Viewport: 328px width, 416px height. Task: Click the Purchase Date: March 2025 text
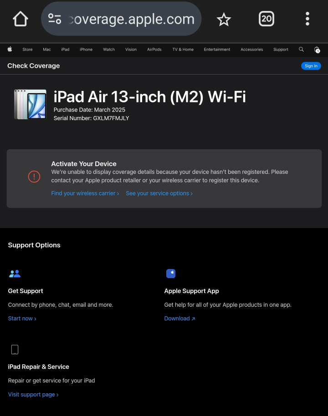[89, 110]
